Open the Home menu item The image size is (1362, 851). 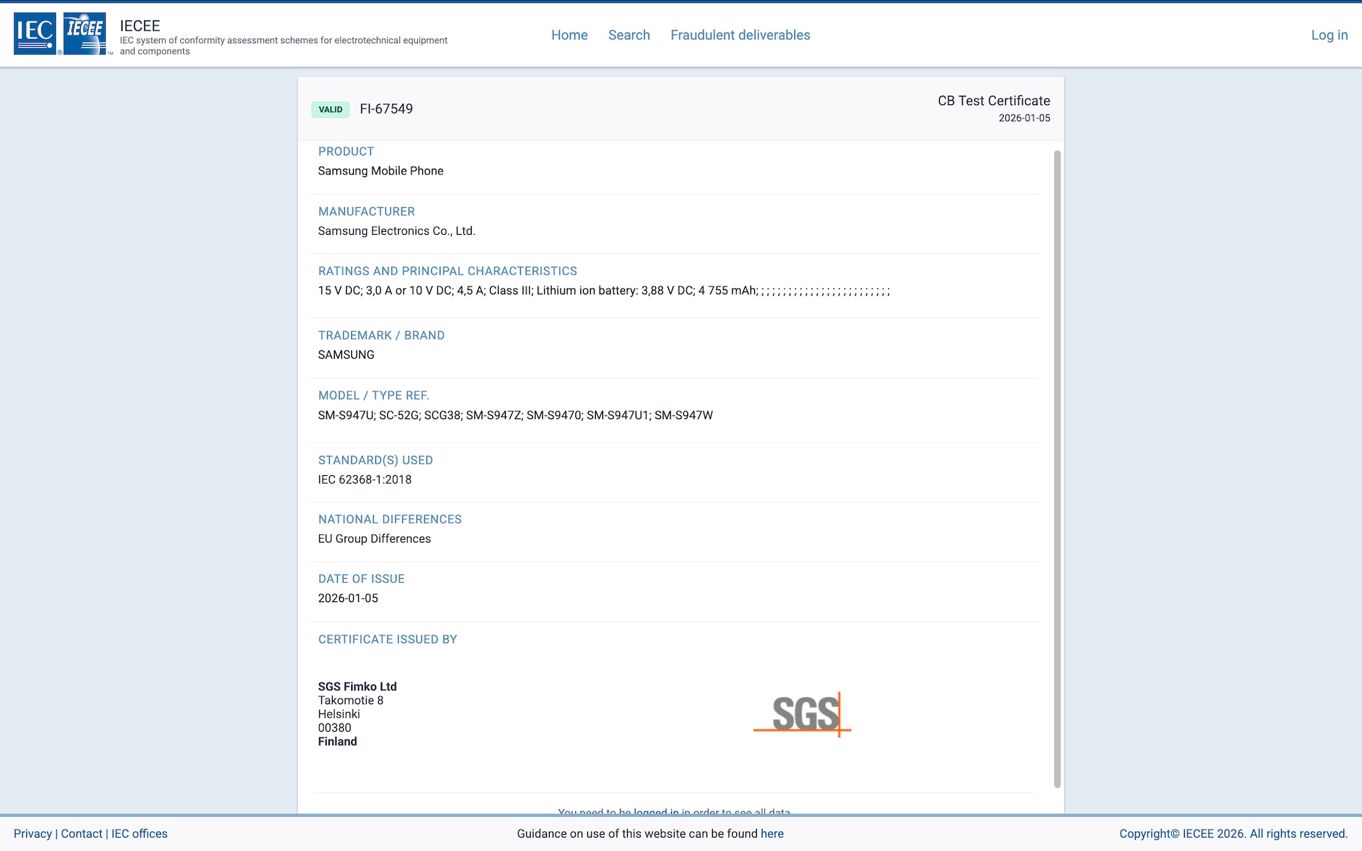569,35
